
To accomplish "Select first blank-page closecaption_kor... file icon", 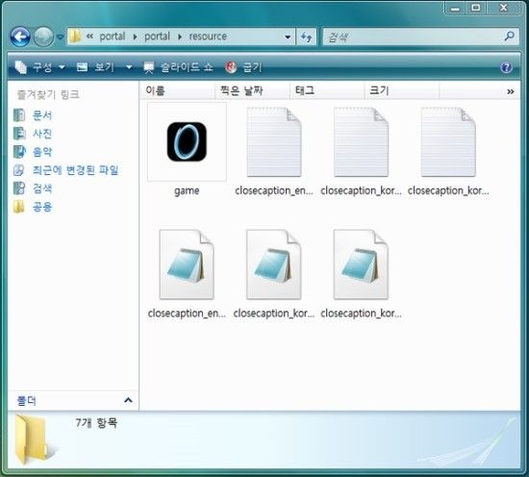I will point(361,141).
